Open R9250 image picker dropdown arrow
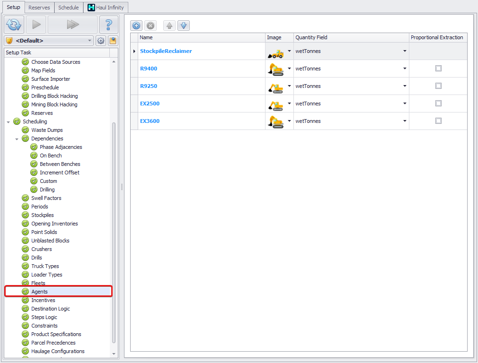The height and width of the screenshot is (363, 478). pyautogui.click(x=289, y=86)
